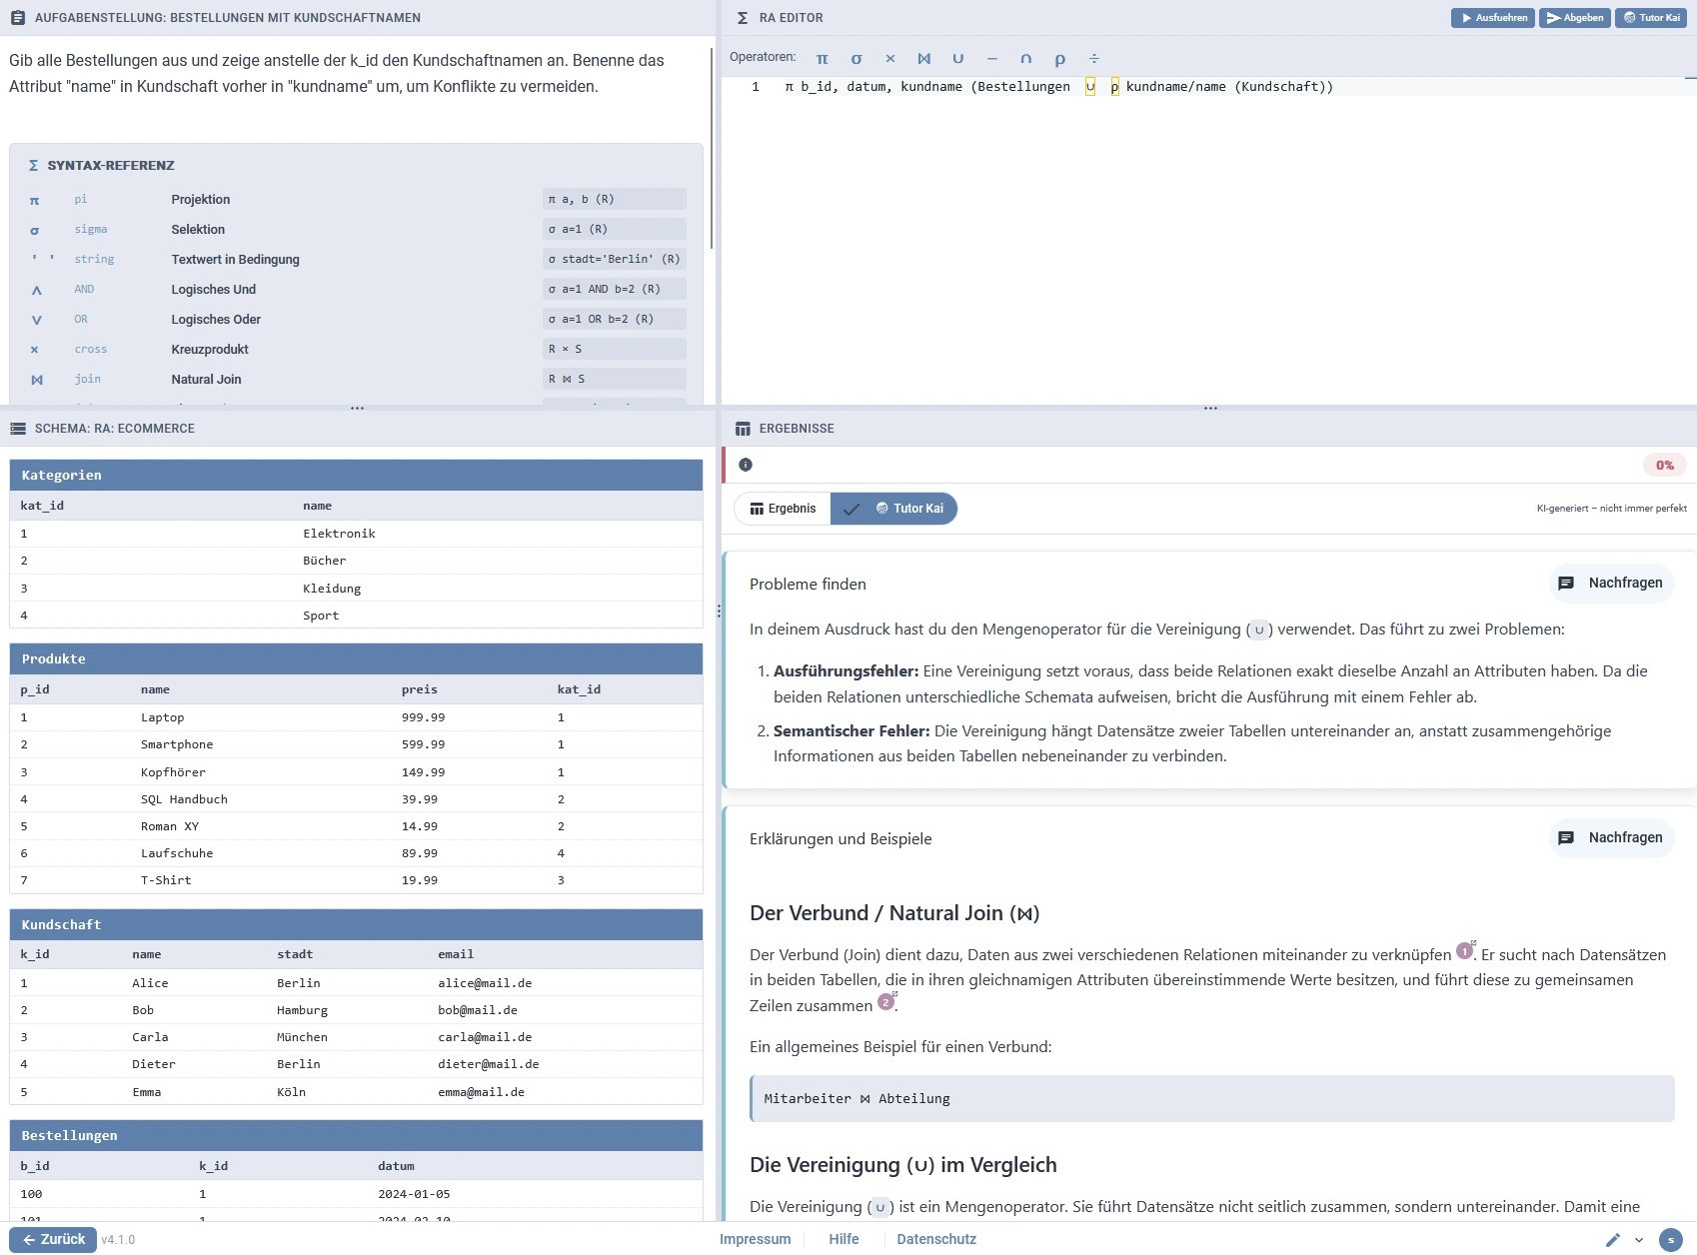Switch to the Ergebnis tab
The height and width of the screenshot is (1255, 1697).
(783, 509)
